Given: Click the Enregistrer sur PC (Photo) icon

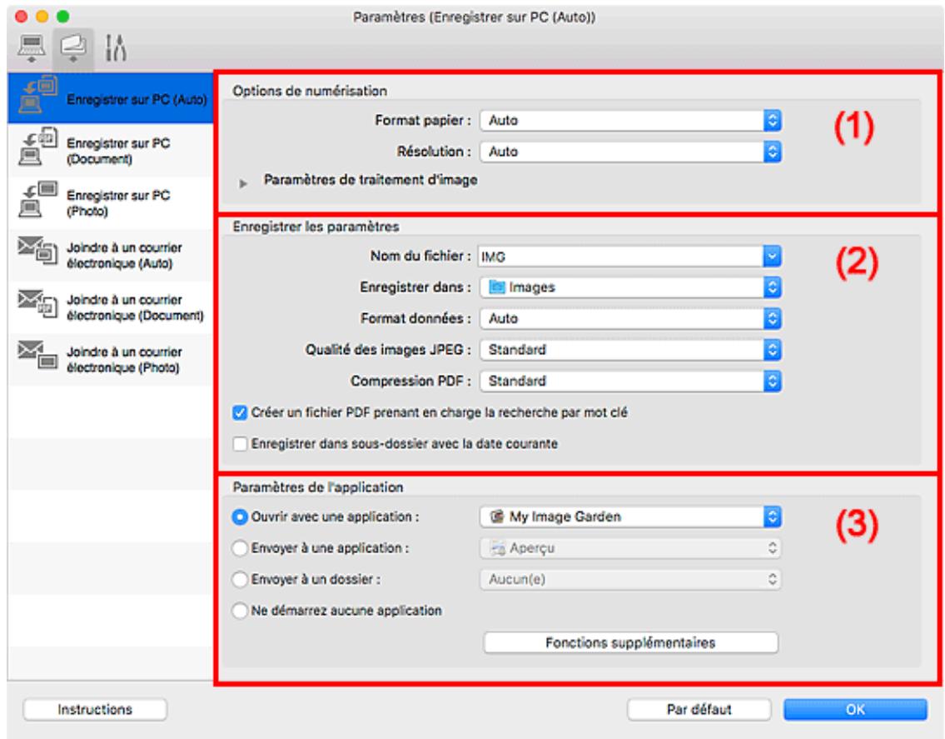Looking at the screenshot, I should click(x=38, y=199).
